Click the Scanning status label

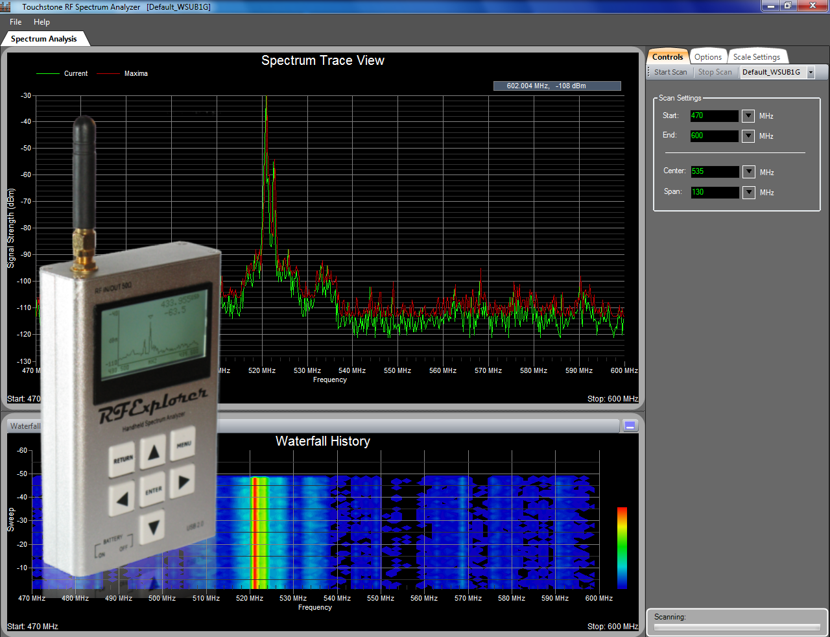(670, 617)
